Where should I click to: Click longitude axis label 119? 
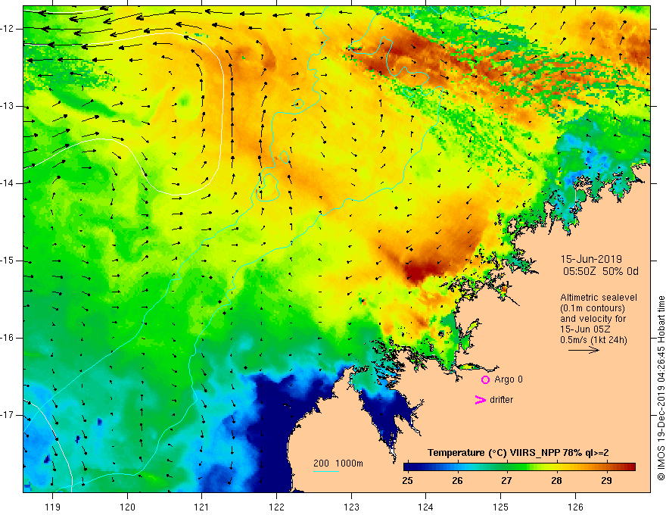click(53, 507)
